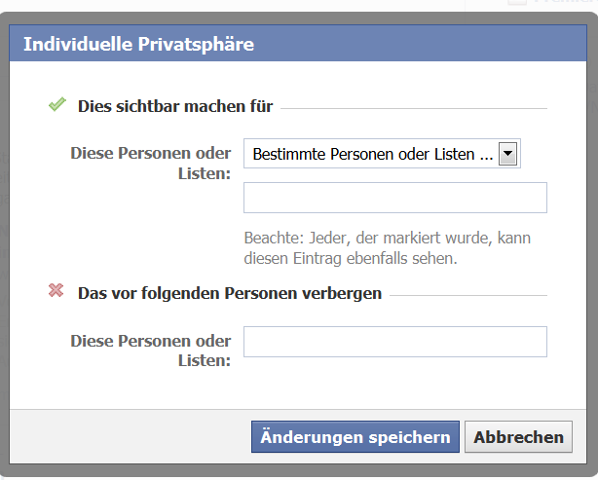Click red X icon beside "Das vor folgenden Personen verbergen"
The image size is (598, 480).
[x=56, y=291]
